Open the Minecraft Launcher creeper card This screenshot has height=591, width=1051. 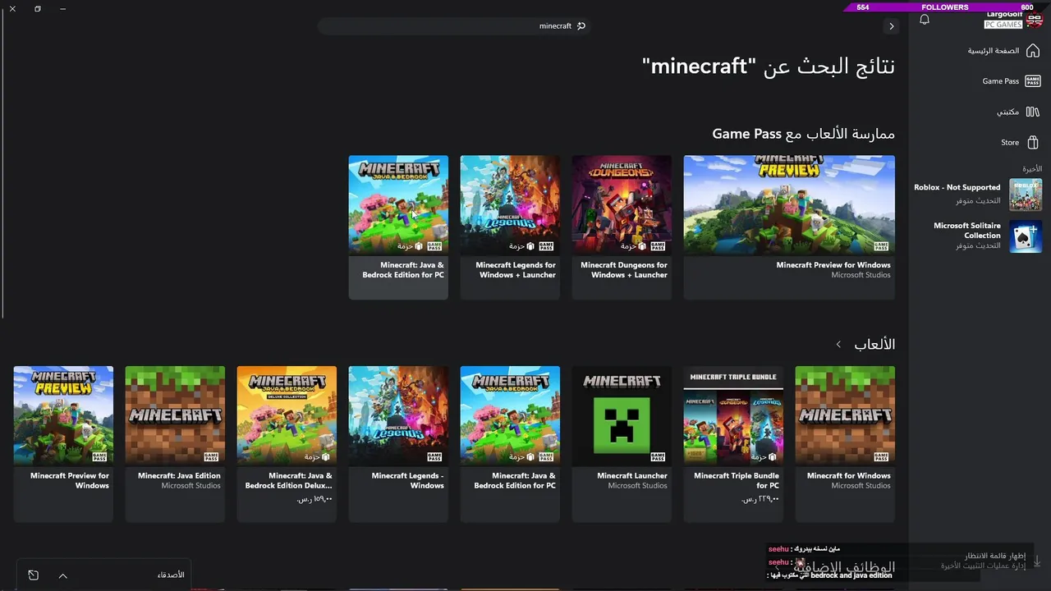tap(622, 444)
